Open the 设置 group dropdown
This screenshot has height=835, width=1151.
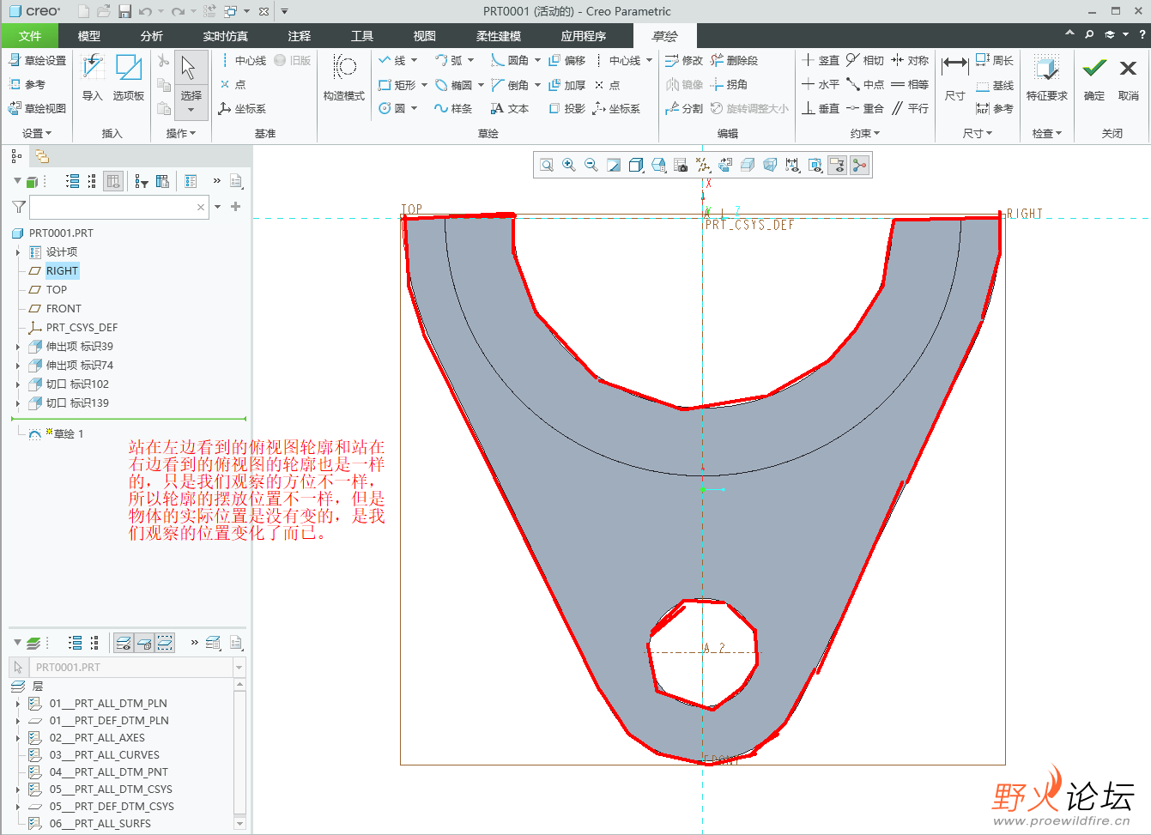[37, 133]
